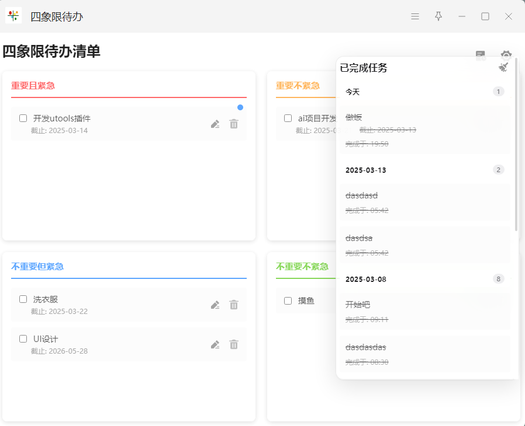Viewport: 525px width, 426px height.
Task: Select completed task 开始吧
Action: 424,312
